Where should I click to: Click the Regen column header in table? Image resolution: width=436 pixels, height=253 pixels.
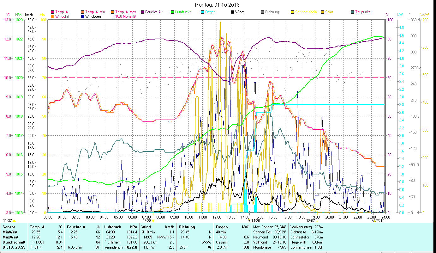[222, 227]
